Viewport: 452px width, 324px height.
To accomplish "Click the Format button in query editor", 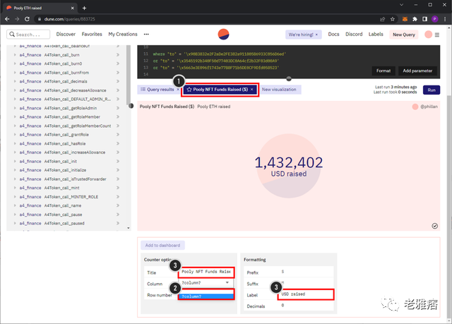I will [x=383, y=71].
